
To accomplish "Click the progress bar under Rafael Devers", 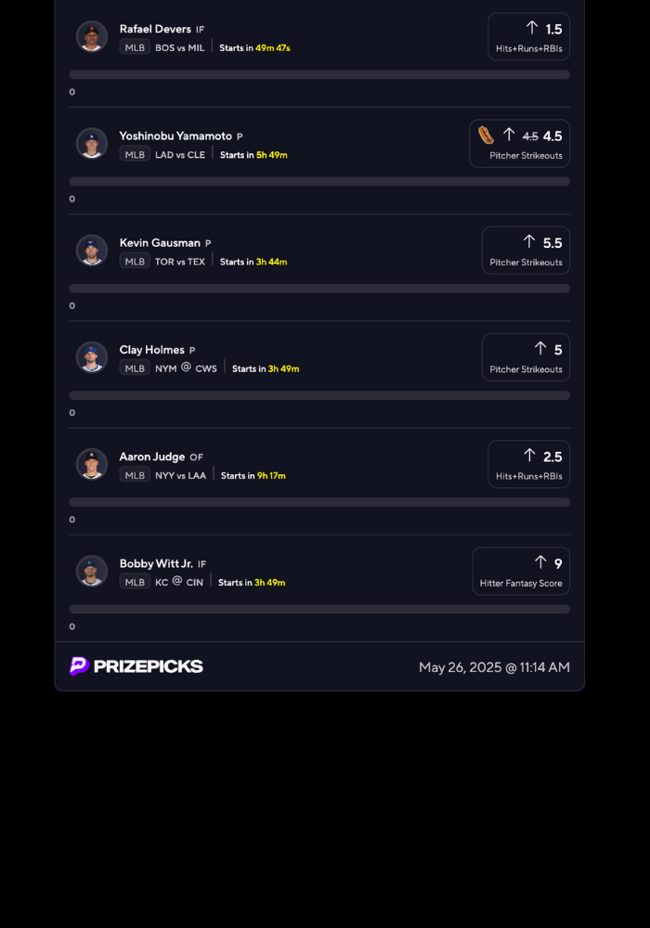I will point(319,74).
